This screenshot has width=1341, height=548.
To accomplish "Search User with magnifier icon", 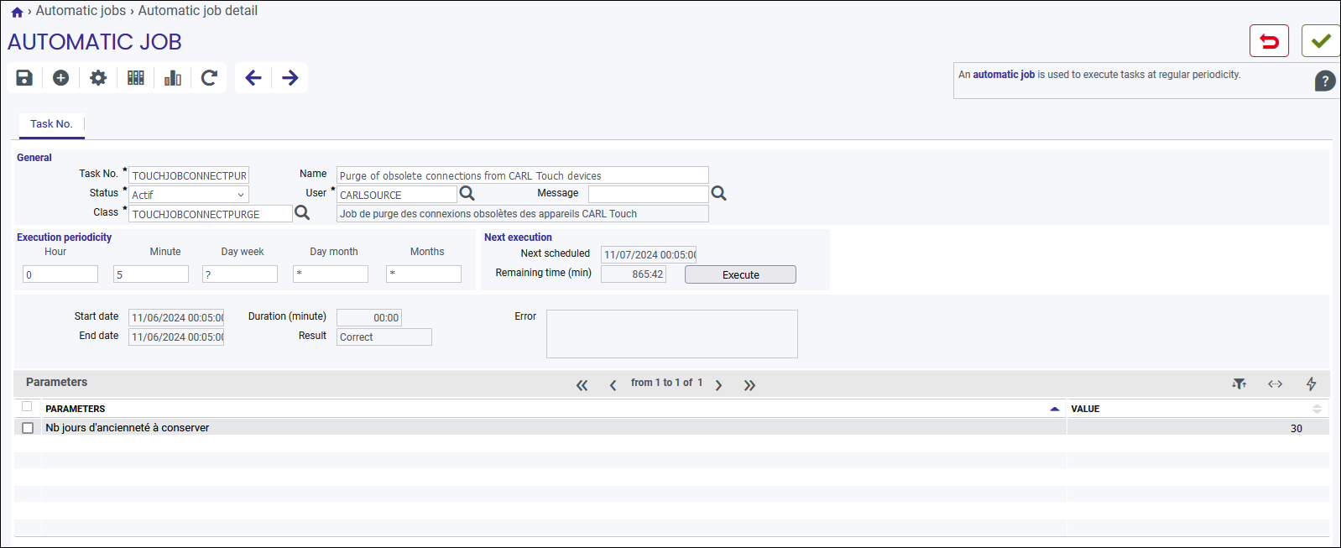I will 467,194.
